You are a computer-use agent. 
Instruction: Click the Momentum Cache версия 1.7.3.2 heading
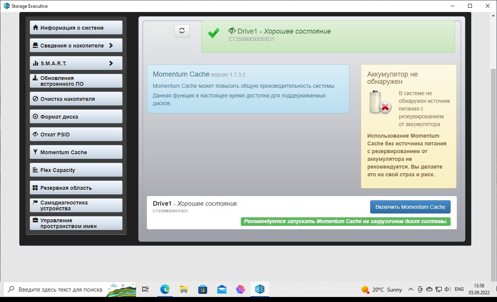[x=199, y=74]
